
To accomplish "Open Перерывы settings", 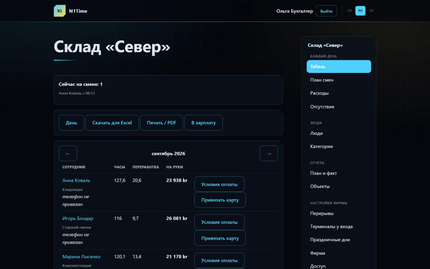I will [339, 213].
